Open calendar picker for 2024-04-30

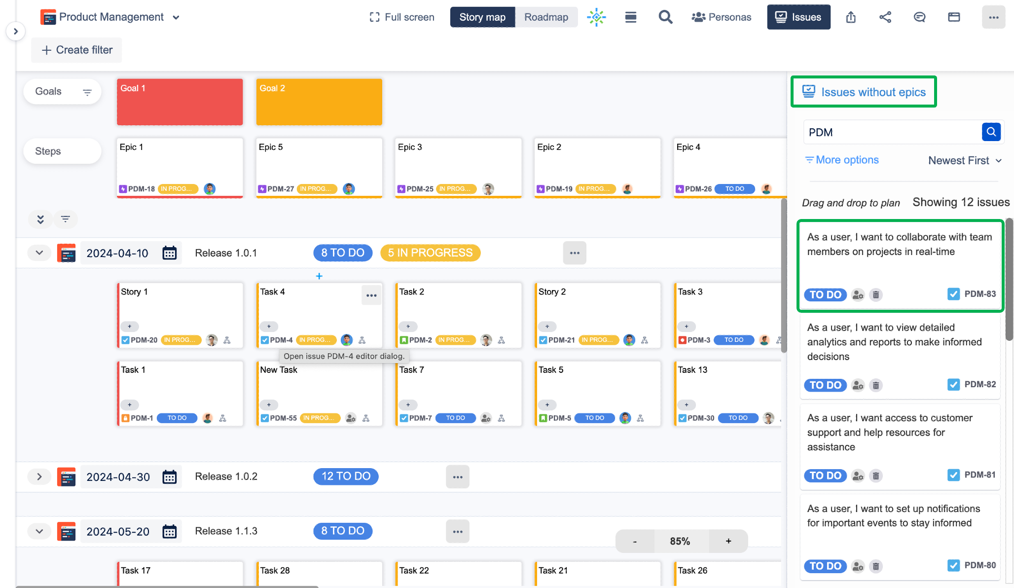click(x=169, y=477)
